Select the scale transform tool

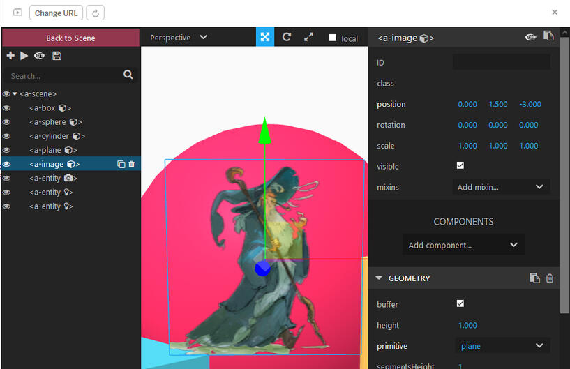(x=308, y=38)
